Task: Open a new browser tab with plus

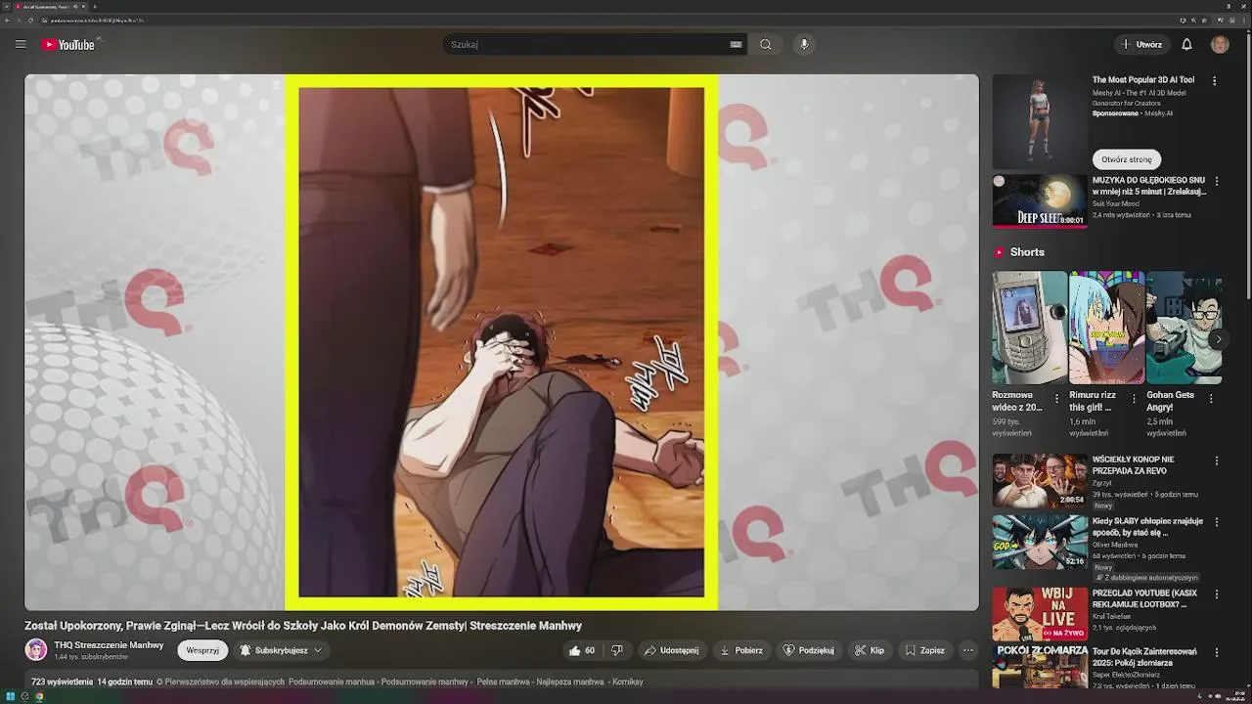Action: [x=95, y=7]
